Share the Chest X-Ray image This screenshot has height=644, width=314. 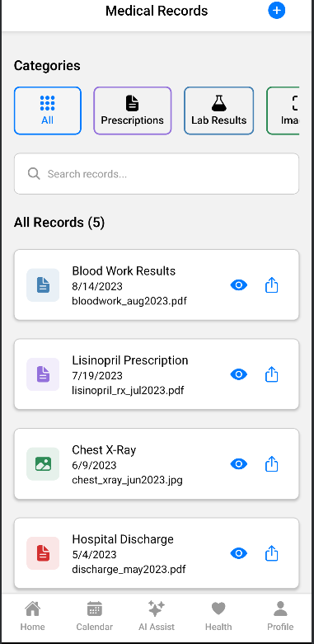[x=272, y=463]
